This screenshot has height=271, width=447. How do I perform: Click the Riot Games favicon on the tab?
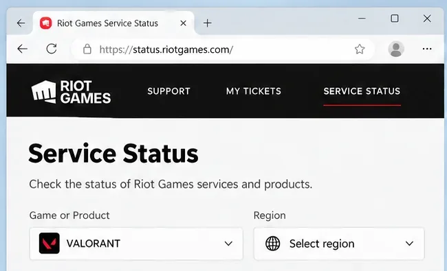(46, 23)
